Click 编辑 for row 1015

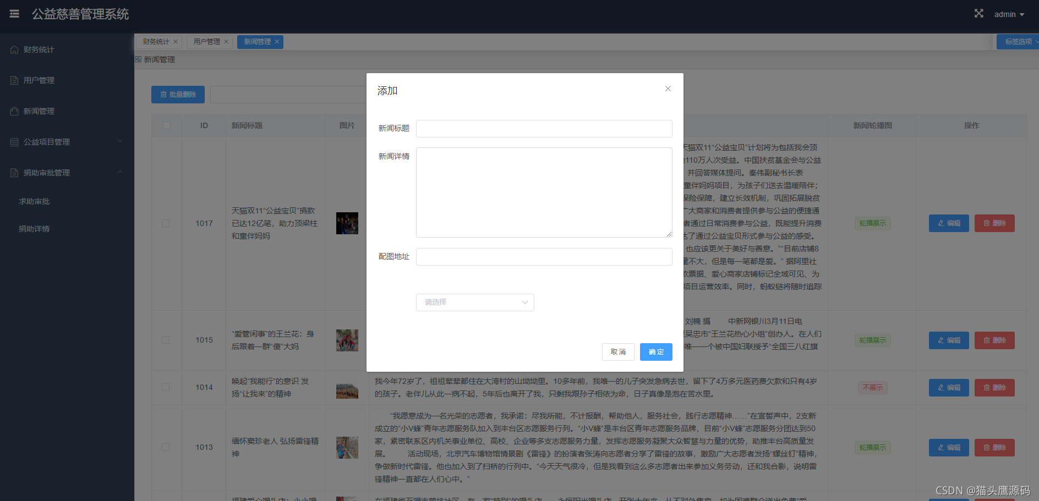tap(949, 340)
